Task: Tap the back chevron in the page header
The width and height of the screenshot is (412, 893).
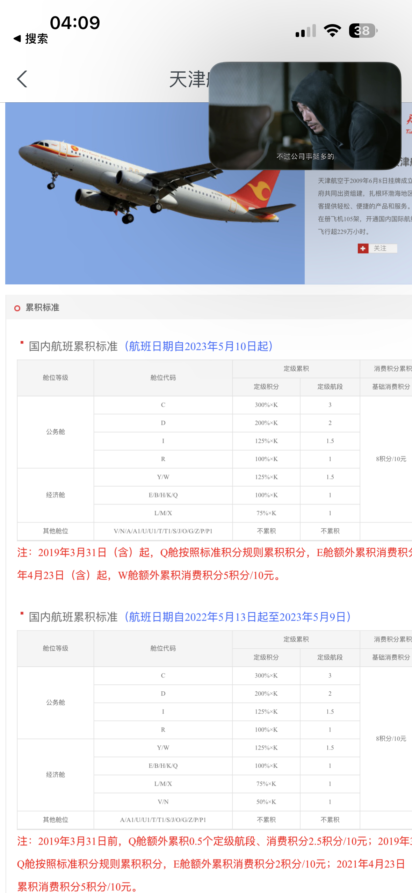Action: tap(22, 79)
